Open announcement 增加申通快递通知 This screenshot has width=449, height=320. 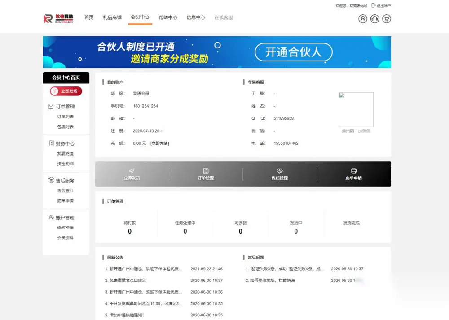[x=124, y=315]
